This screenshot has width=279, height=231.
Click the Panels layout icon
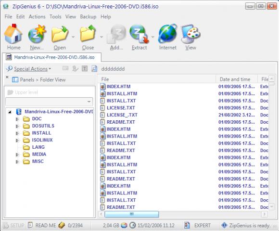tap(15, 79)
